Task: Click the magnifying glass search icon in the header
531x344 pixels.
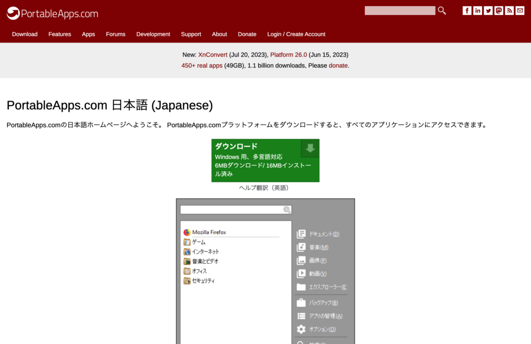Action: (442, 10)
